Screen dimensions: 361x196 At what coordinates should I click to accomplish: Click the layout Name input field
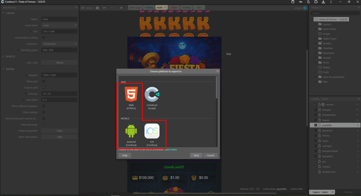coord(59,19)
